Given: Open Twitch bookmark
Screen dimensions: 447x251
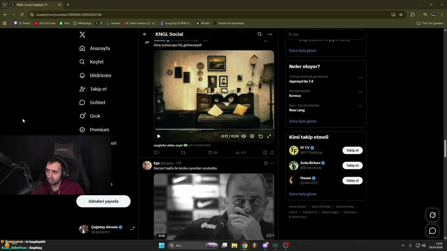Looking at the screenshot, I should [x=22, y=23].
